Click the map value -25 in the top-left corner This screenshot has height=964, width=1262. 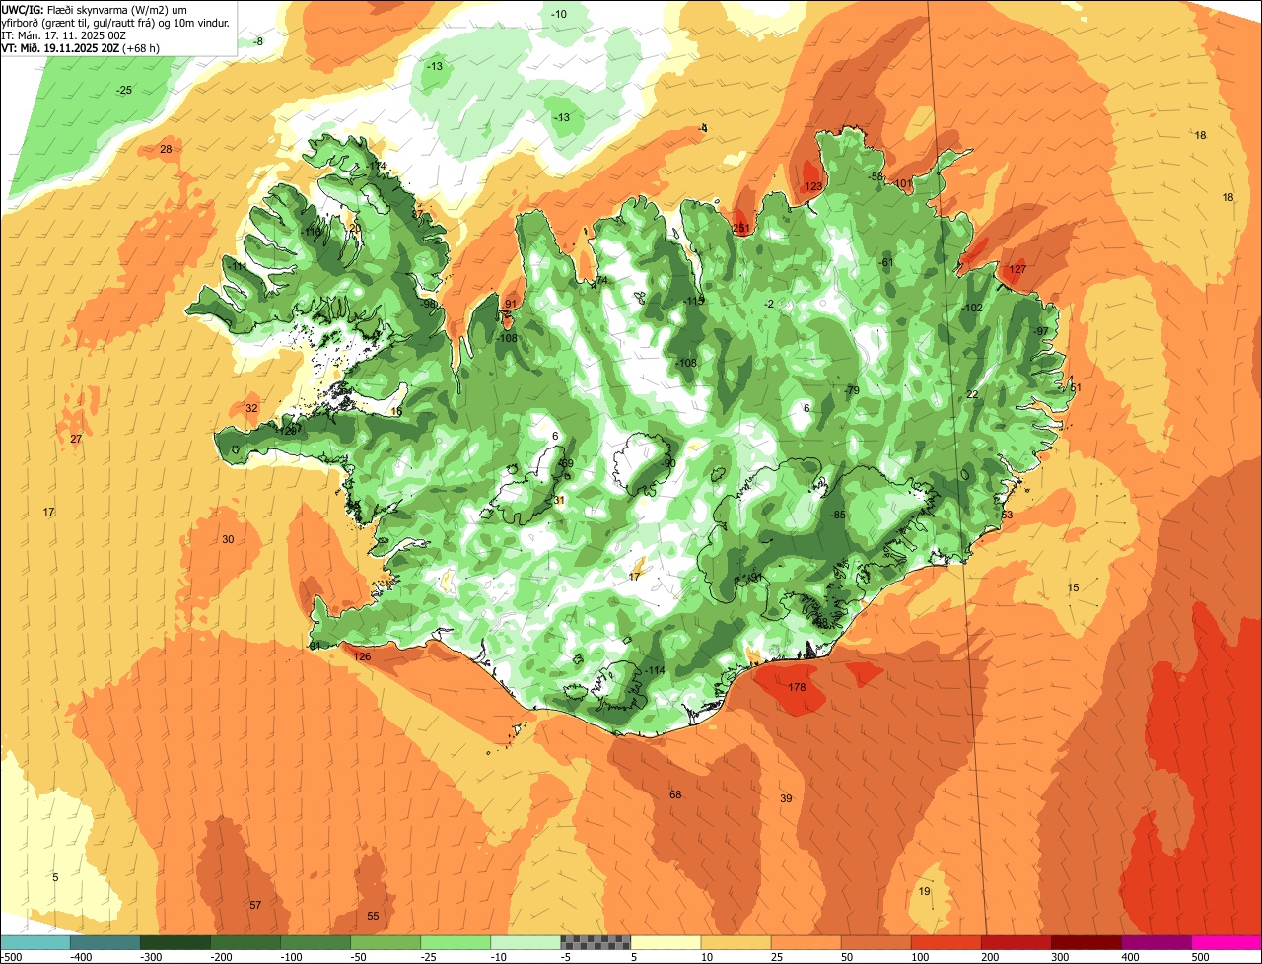point(124,90)
